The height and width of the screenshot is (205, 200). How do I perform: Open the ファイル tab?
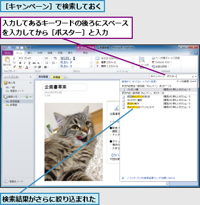(7, 53)
